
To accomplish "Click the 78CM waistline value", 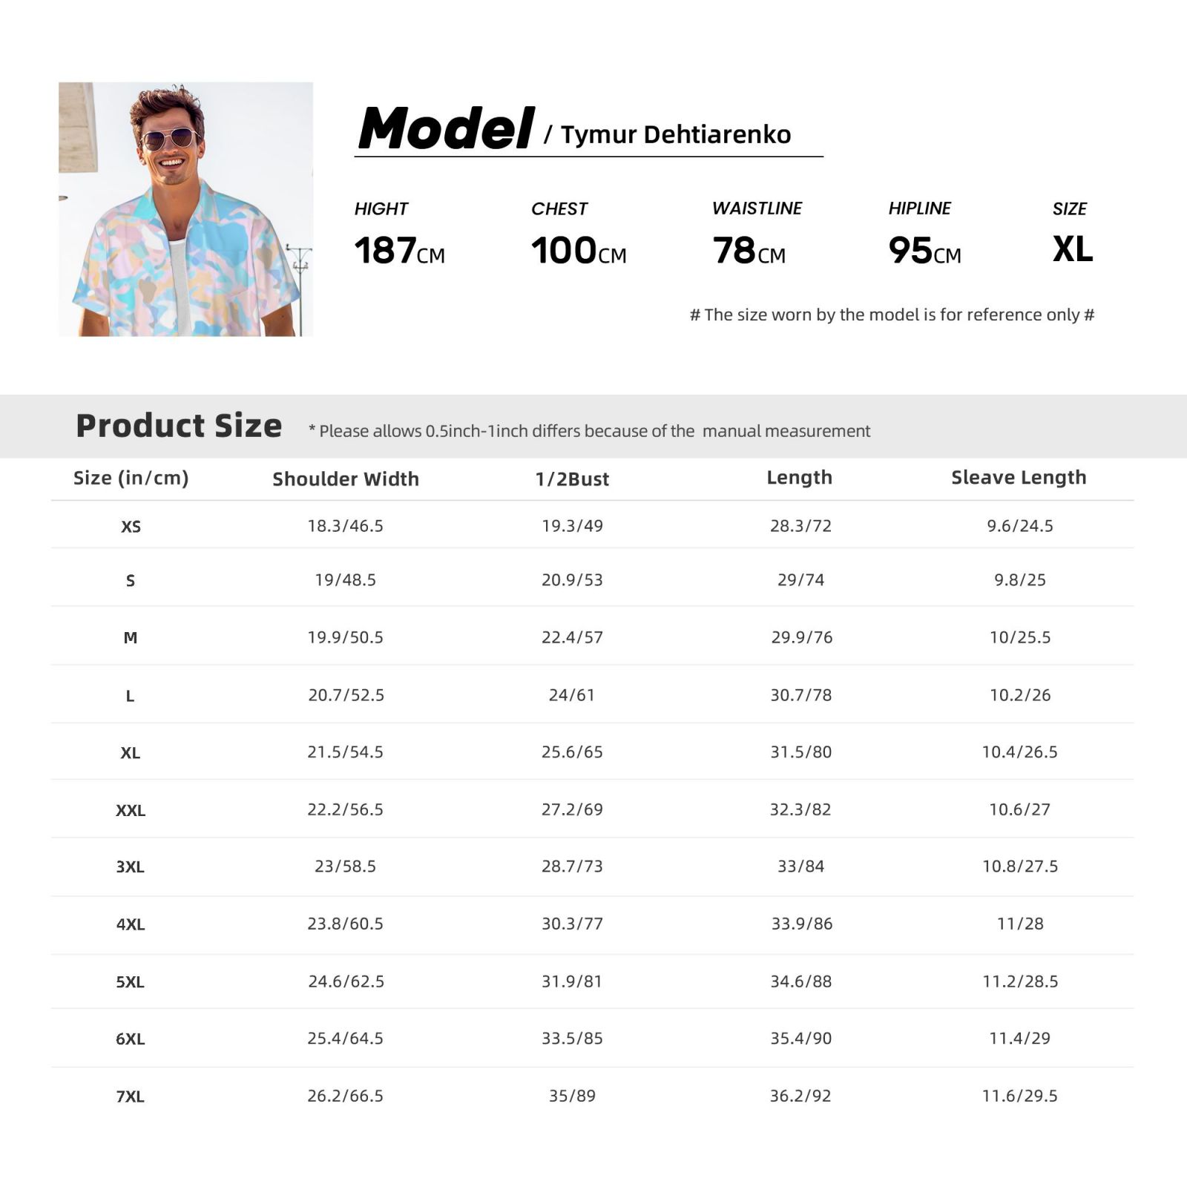I will (x=749, y=251).
